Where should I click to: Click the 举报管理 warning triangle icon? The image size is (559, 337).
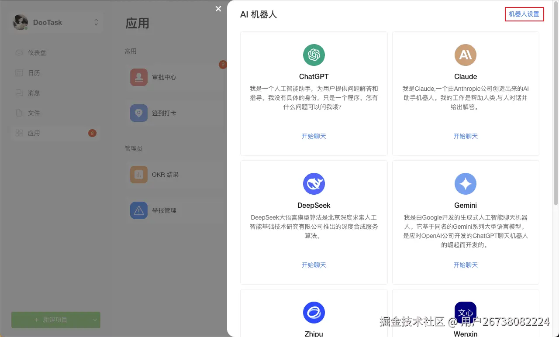coord(139,210)
